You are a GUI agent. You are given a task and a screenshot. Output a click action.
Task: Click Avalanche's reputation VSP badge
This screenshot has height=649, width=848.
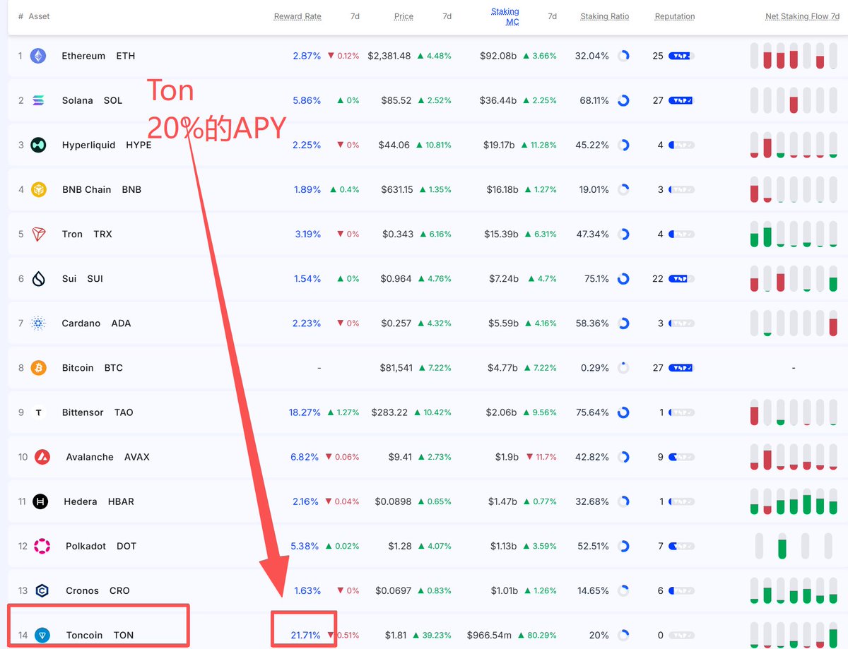681,457
